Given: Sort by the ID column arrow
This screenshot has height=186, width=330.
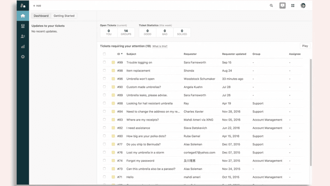Looking at the screenshot, I should pyautogui.click(x=122, y=54).
